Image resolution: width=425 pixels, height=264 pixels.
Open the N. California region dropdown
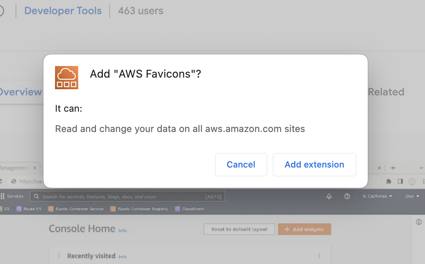pos(377,196)
